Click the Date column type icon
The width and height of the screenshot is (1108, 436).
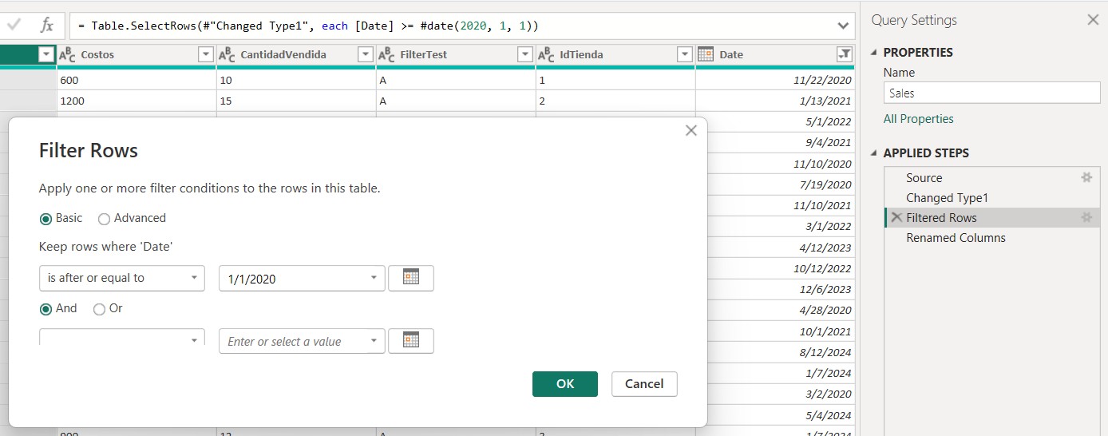(706, 54)
